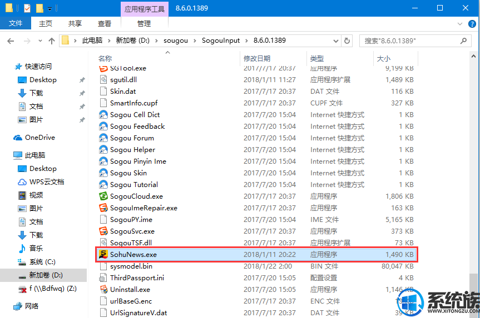Screen dimensions: 480x318
Task: Sort by the 类型 column header
Action: (317, 58)
